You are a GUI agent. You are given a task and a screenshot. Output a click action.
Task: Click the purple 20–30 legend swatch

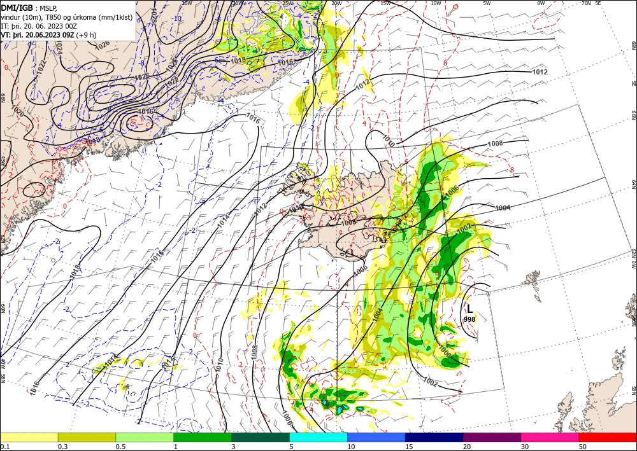(x=492, y=437)
